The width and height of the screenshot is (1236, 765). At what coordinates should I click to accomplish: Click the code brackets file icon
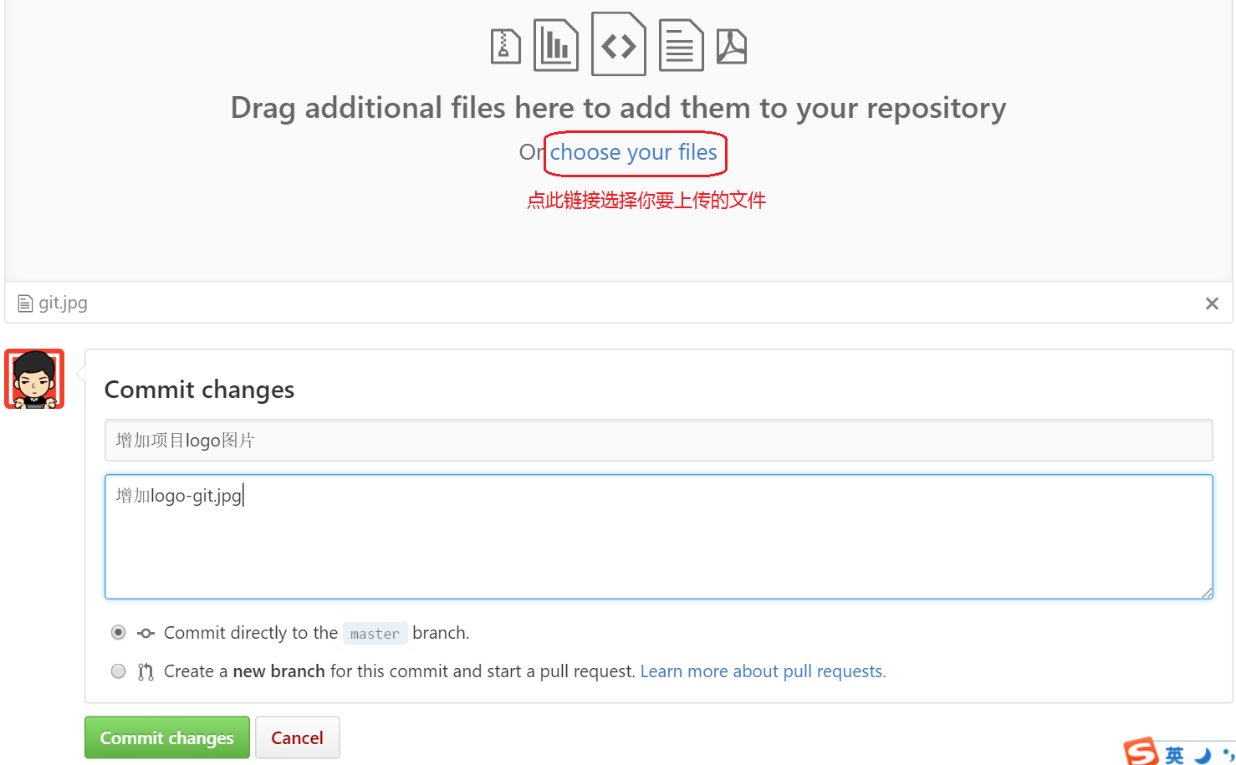point(619,44)
